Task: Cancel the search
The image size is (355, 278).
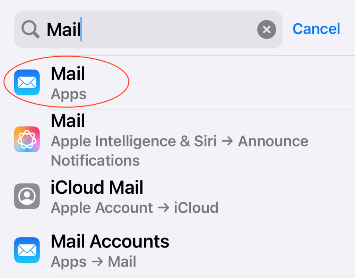Action: tap(316, 29)
